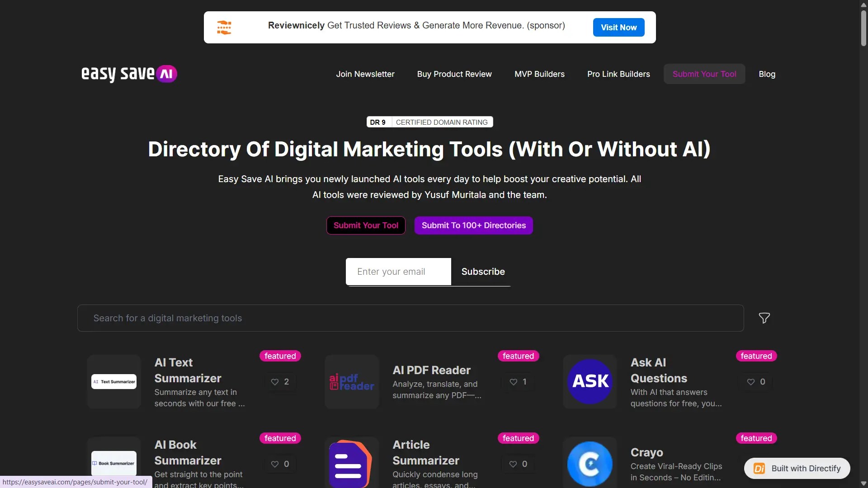Screen dimensions: 868x488
Task: Click the Easy Save AI logo
Action: point(129,74)
